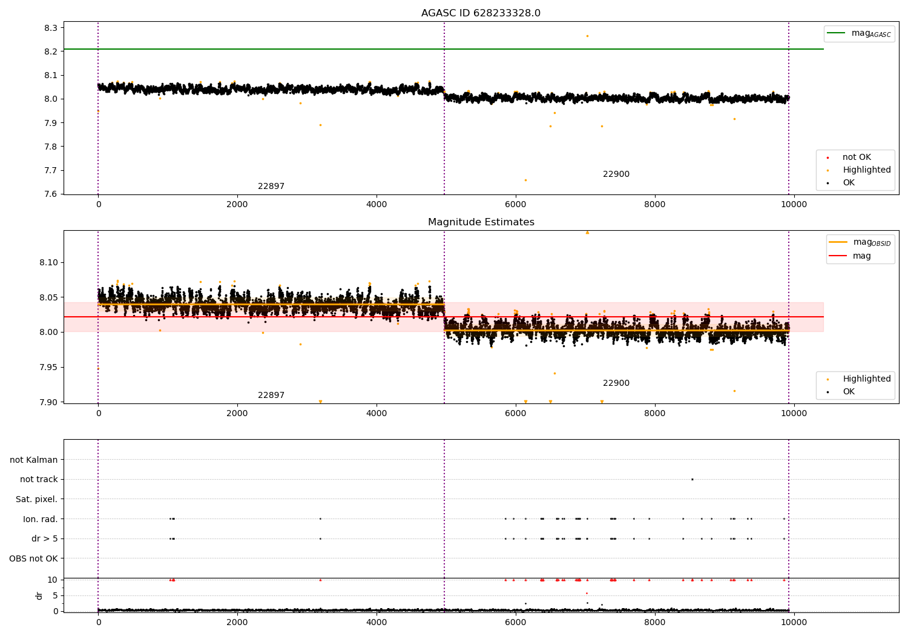The width and height of the screenshot is (908, 636).
Task: Click the 'dr > 5' axis label
Action: pos(45,538)
